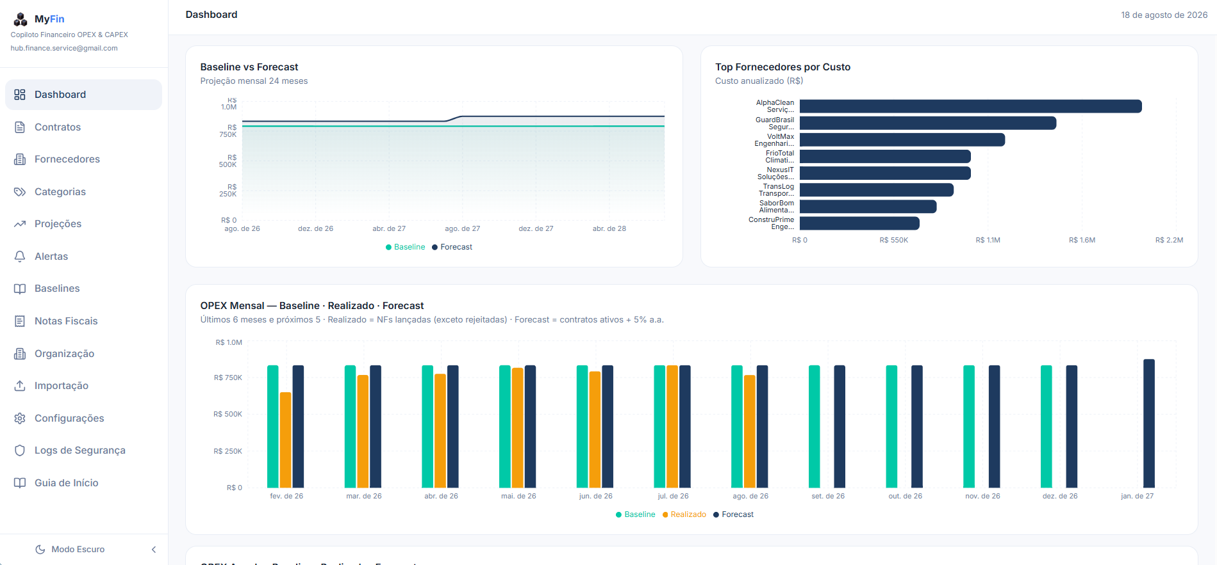Click the NexusIT Soluções... supplier bar
The image size is (1217, 565).
(x=885, y=173)
